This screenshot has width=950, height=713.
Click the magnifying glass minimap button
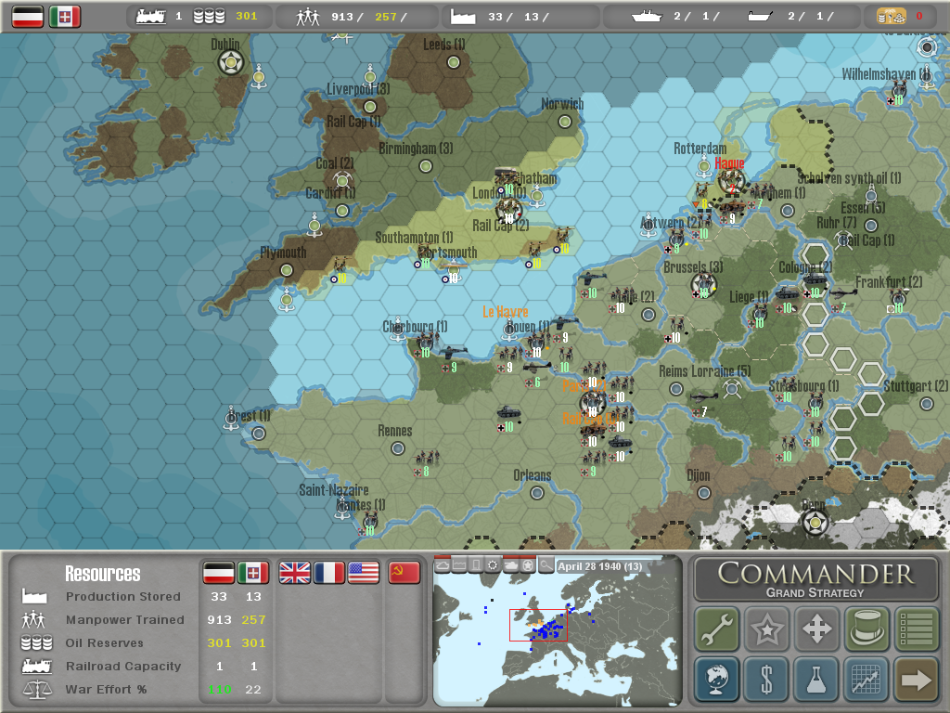(x=546, y=565)
